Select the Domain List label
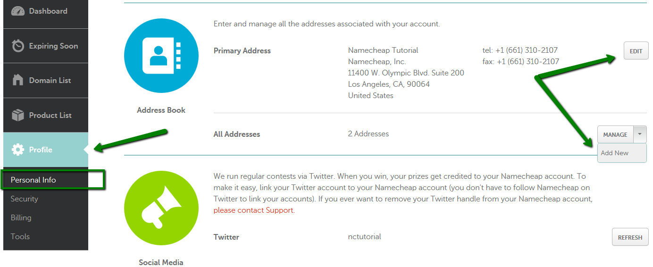 click(x=50, y=80)
